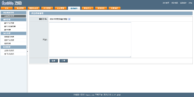Click the 消息模板管理 panel title bar

tap(111, 13)
